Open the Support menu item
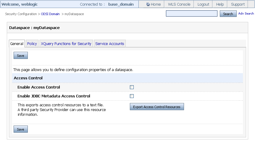Image resolution: width=255 pixels, height=143 pixels. (238, 4)
